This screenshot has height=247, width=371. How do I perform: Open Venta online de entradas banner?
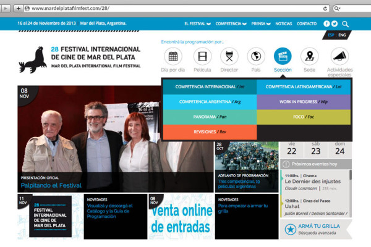(181, 217)
